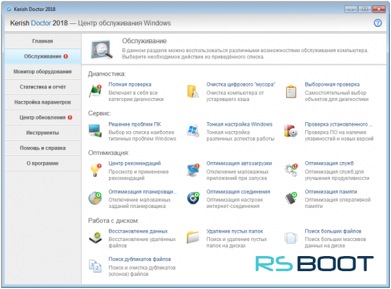Click Проверка установленного ... link
The width and height of the screenshot is (391, 289).
(339, 124)
